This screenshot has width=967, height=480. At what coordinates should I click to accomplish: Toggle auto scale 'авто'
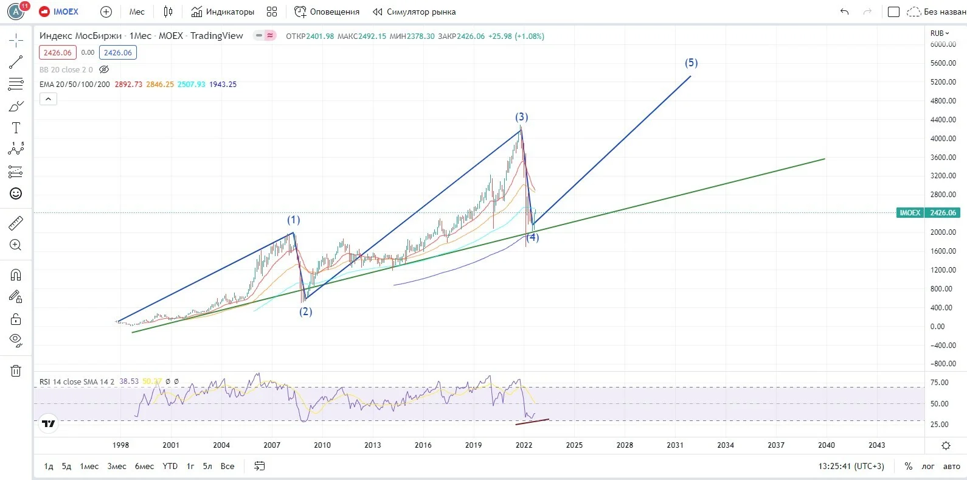click(x=951, y=466)
